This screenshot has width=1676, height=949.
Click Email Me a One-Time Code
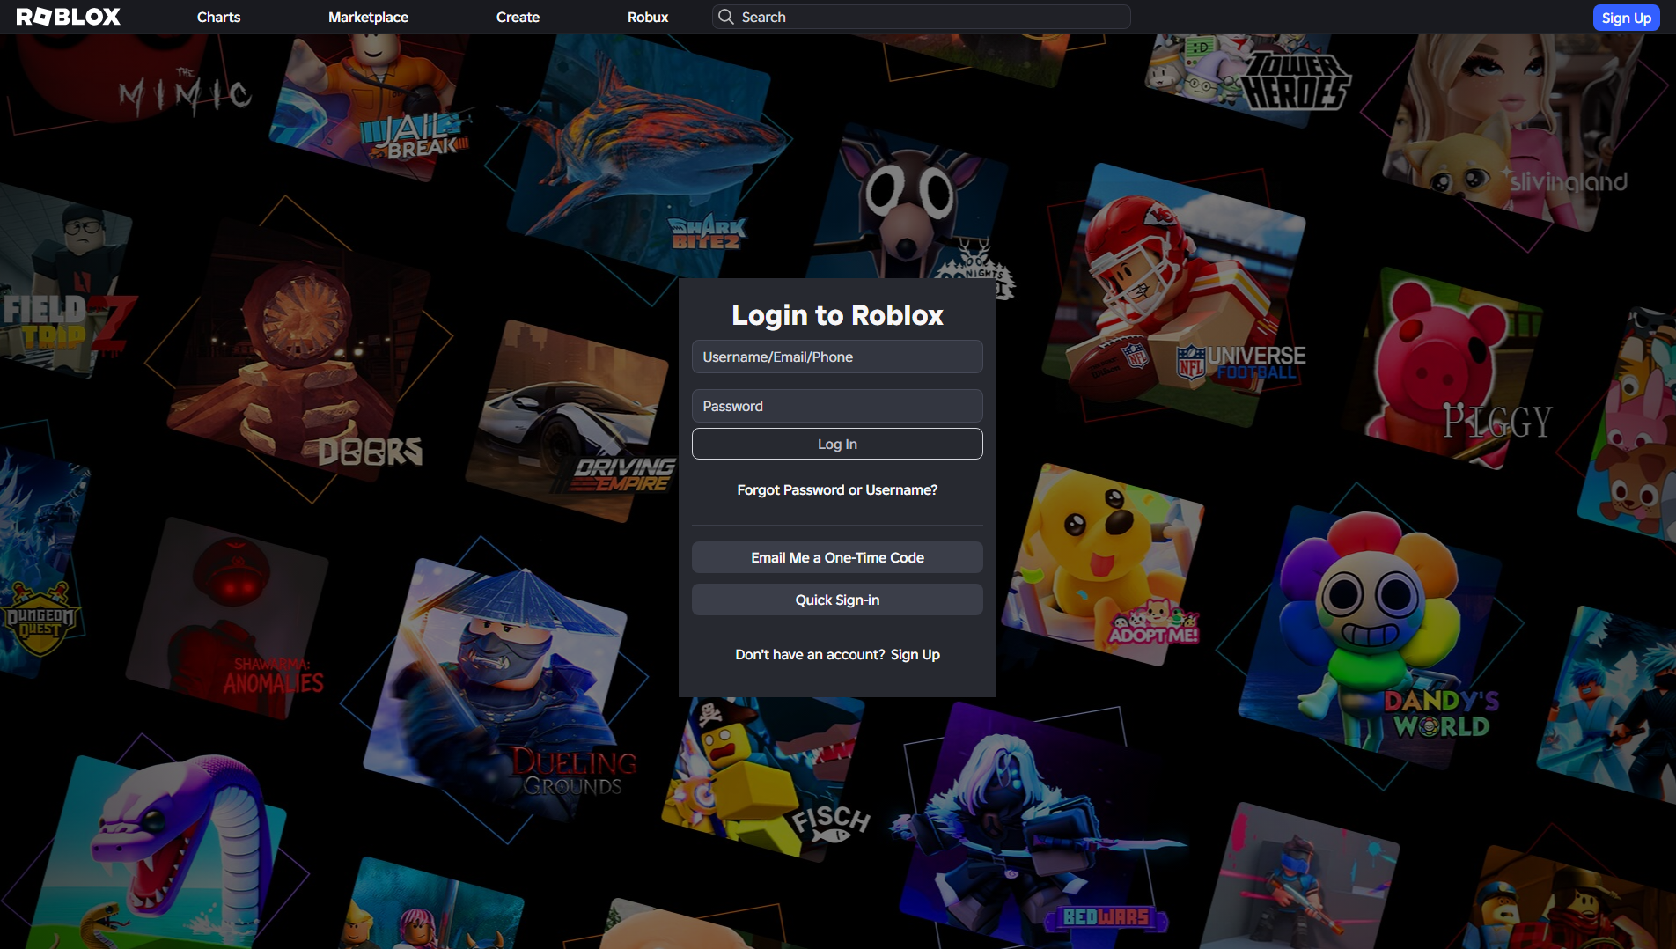click(837, 557)
